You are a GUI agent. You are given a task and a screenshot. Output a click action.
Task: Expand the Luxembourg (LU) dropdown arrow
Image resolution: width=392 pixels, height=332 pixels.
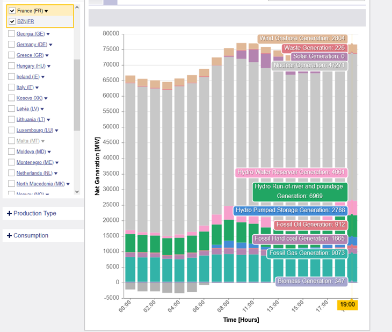point(56,131)
